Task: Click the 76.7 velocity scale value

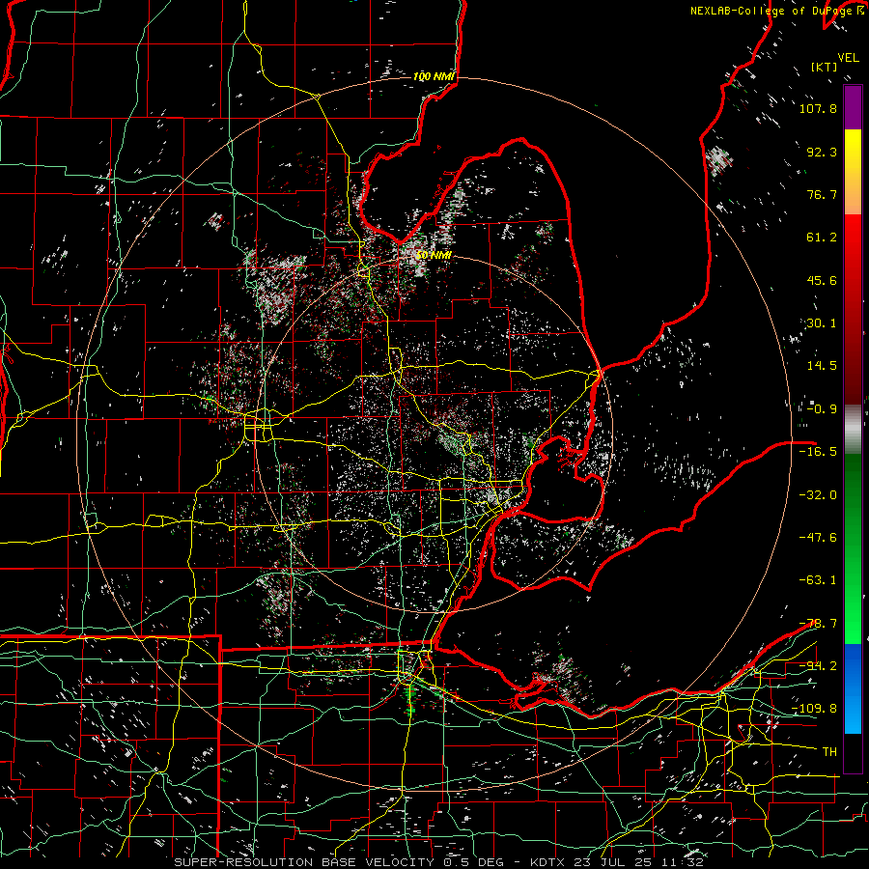Action: (x=822, y=194)
